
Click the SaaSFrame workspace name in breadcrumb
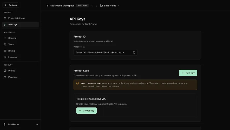pyautogui.click(x=62, y=5)
